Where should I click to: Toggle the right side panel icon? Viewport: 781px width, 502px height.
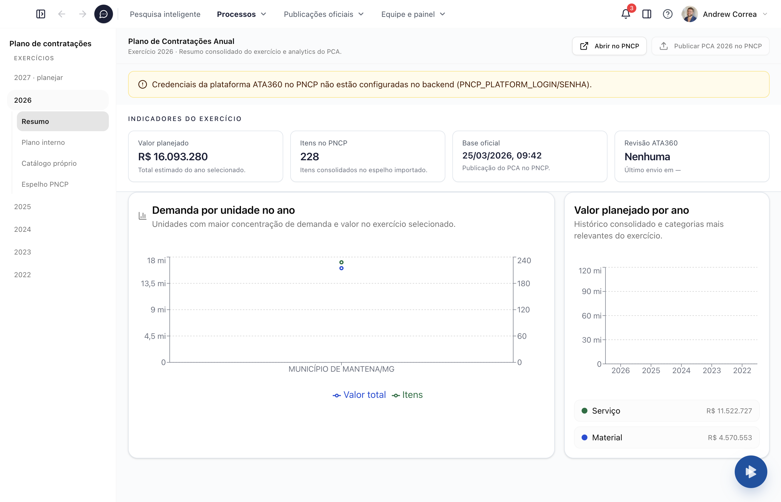(647, 14)
